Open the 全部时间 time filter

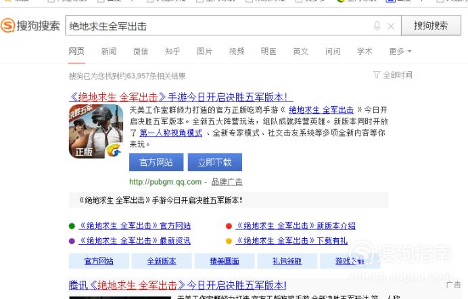coord(393,75)
